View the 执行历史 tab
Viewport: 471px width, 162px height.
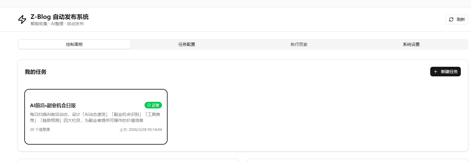pyautogui.click(x=299, y=44)
